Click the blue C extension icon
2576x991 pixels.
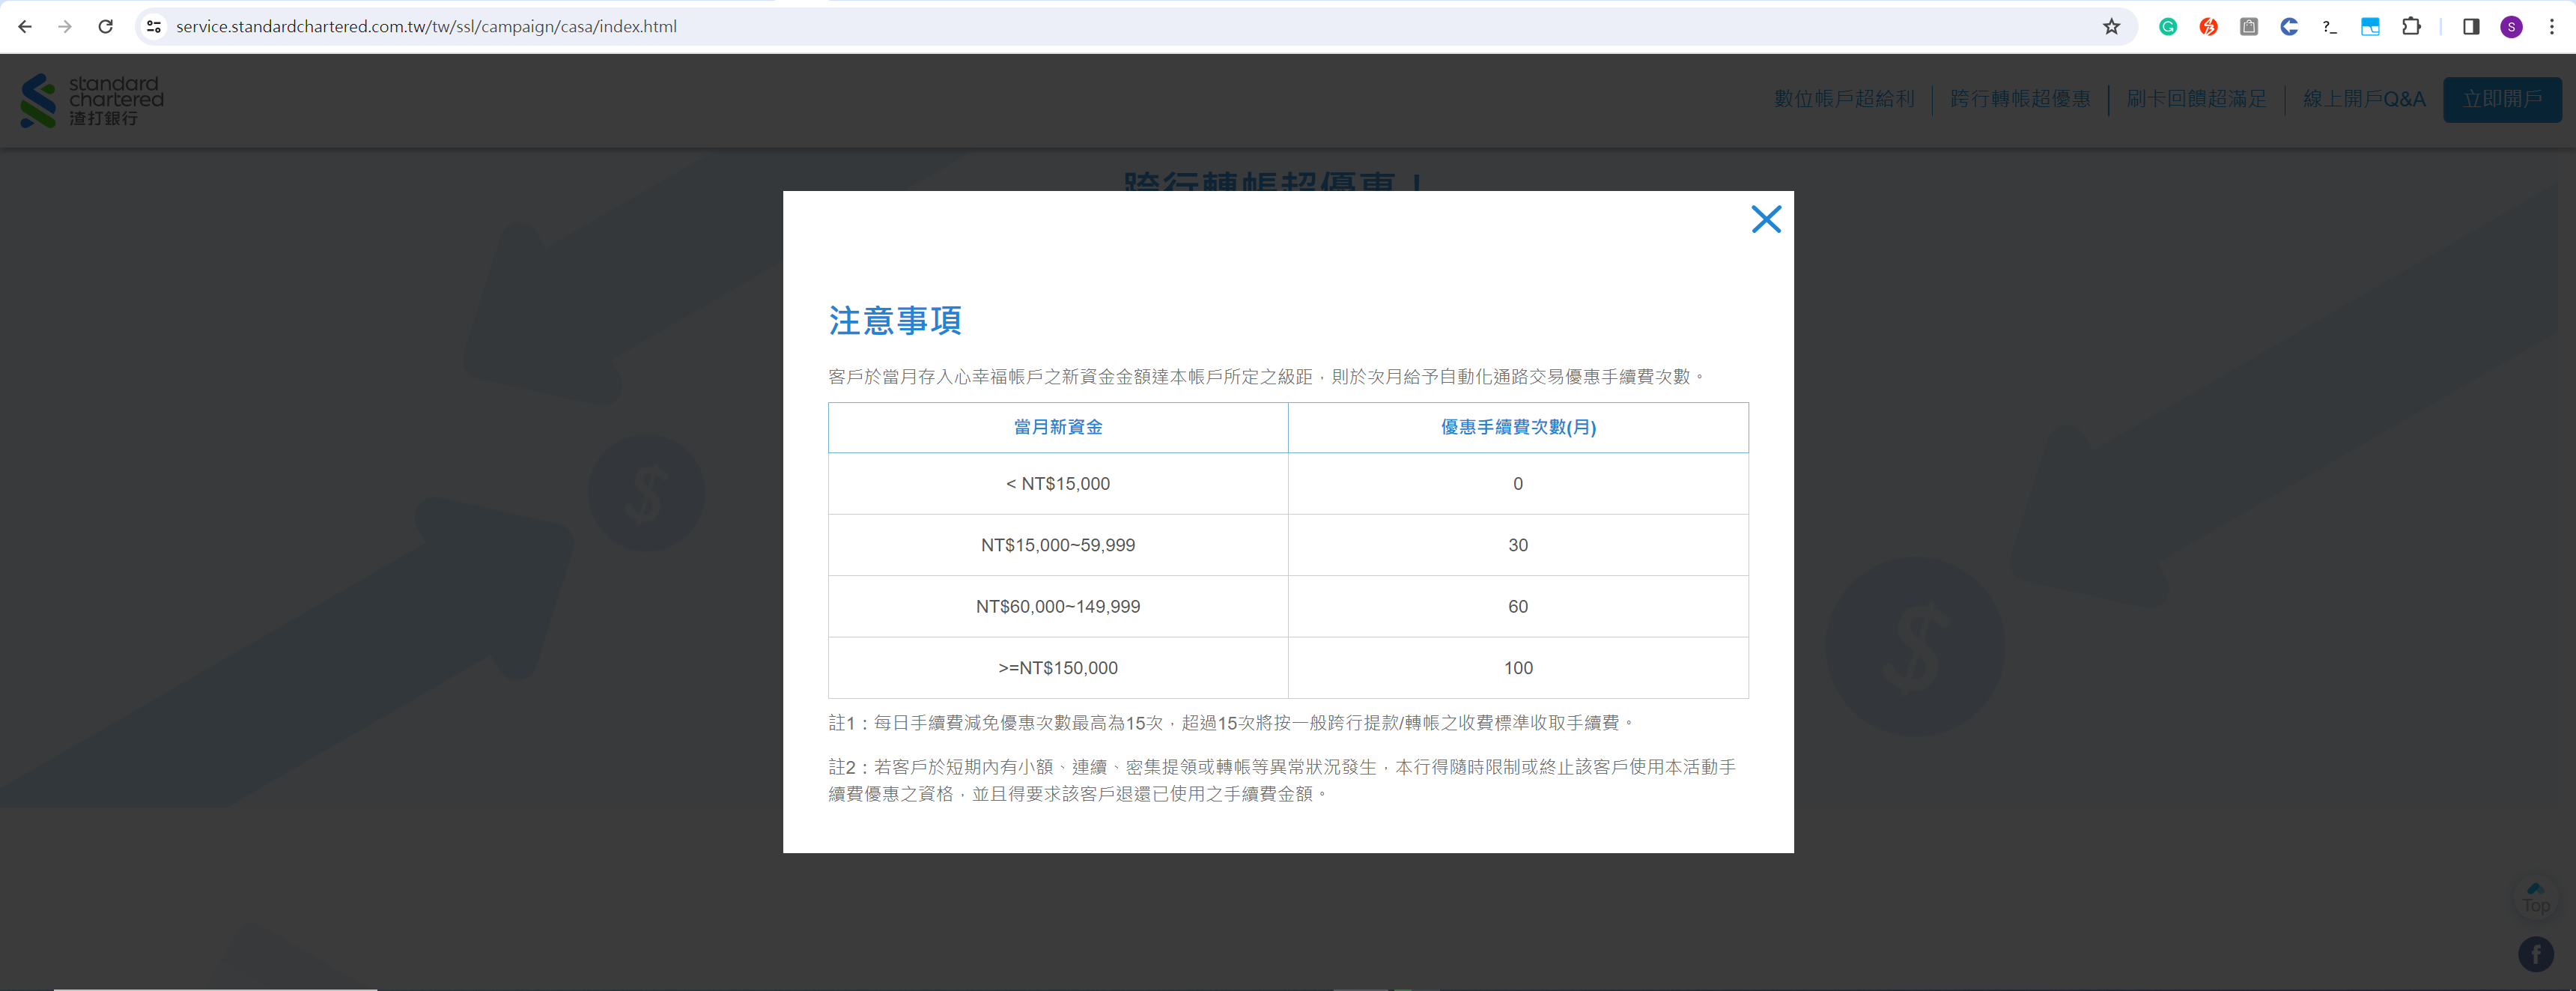pyautogui.click(x=2289, y=27)
